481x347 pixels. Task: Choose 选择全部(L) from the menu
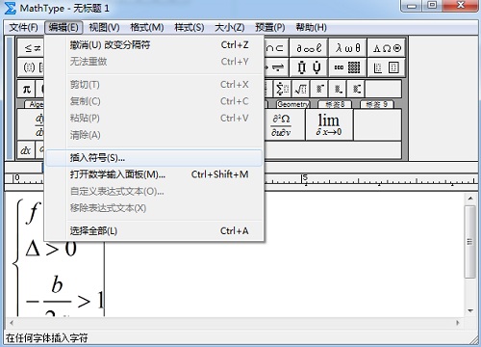154,230
